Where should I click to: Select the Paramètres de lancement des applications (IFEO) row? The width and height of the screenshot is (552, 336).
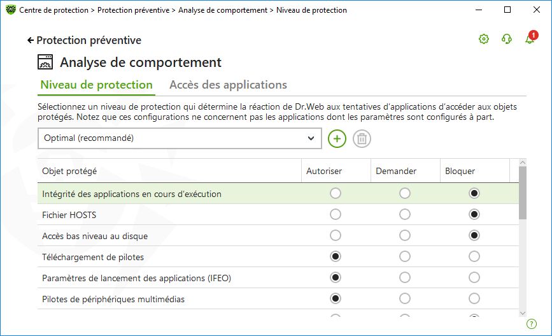278,278
